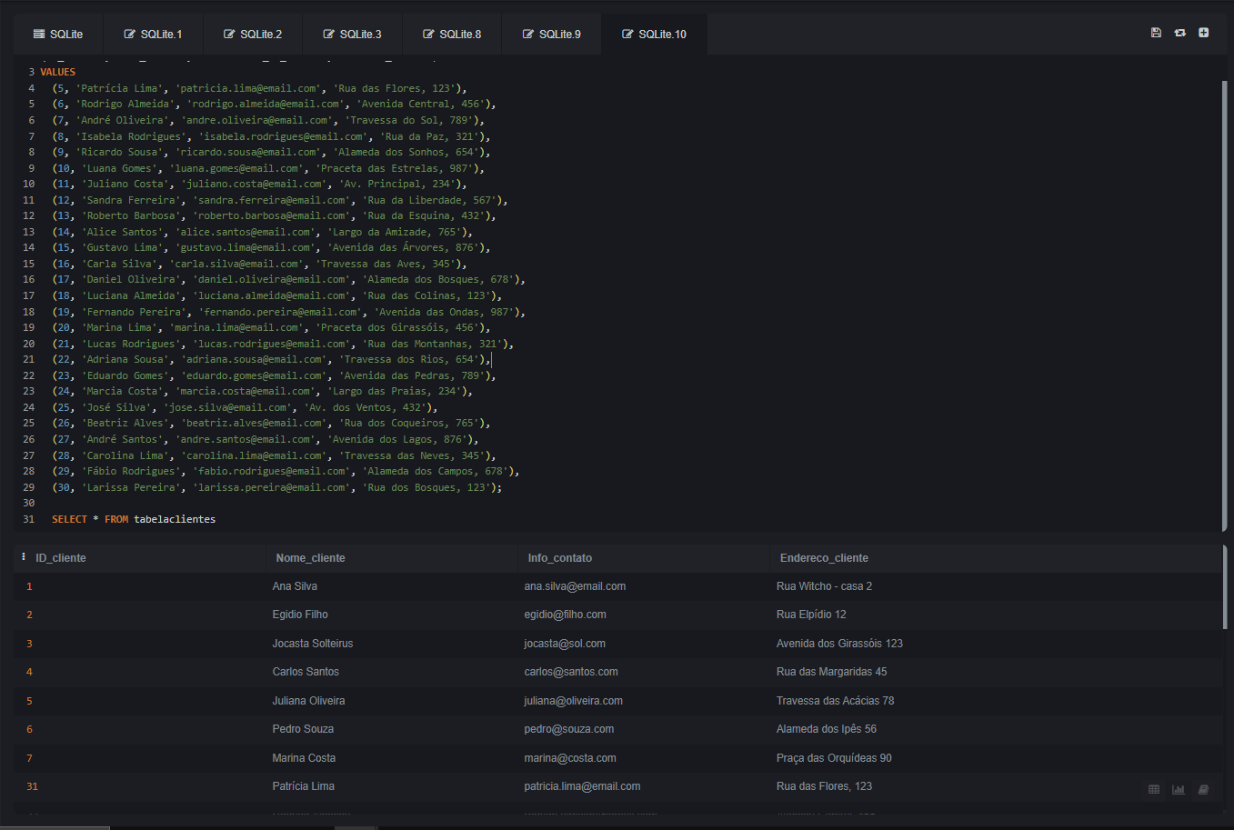Select the 'Juliana Oliveira' cell

tap(308, 701)
